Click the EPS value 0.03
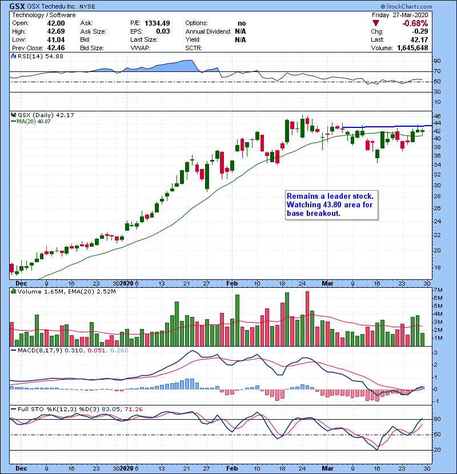 [163, 31]
